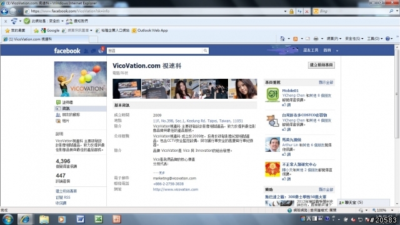Viewport: 400px width, 225px height.
Task: Click the browser Back arrow button
Action: pos(4,11)
